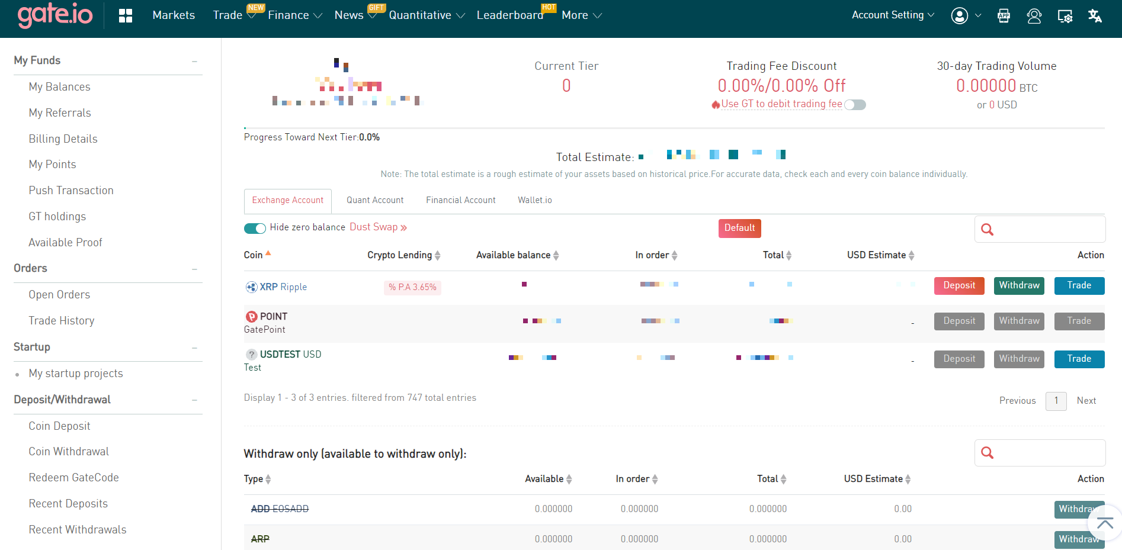
Task: Select the Exchange Account tab
Action: tap(288, 201)
